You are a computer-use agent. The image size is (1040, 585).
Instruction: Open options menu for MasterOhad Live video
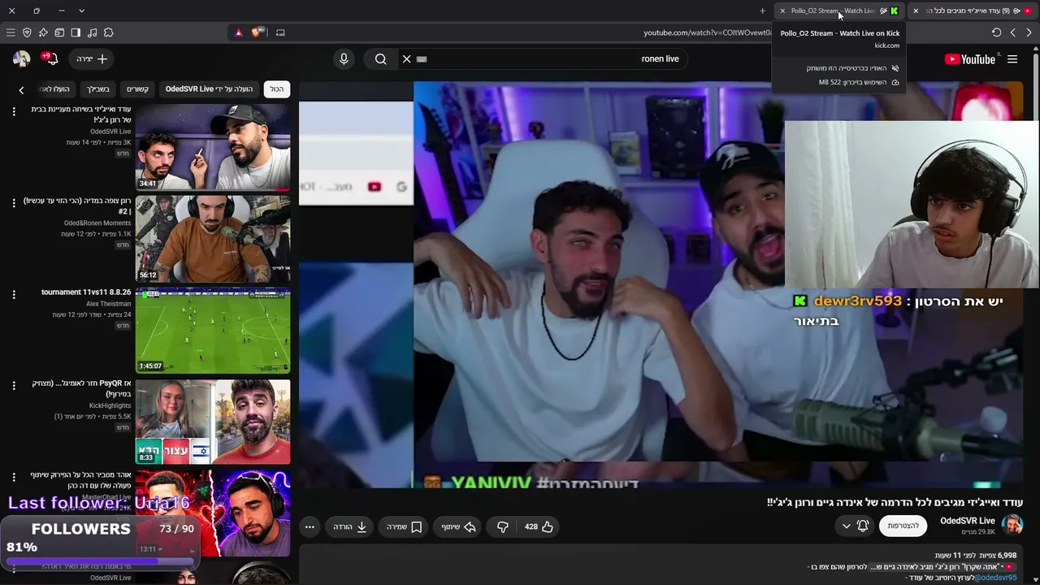(x=14, y=477)
